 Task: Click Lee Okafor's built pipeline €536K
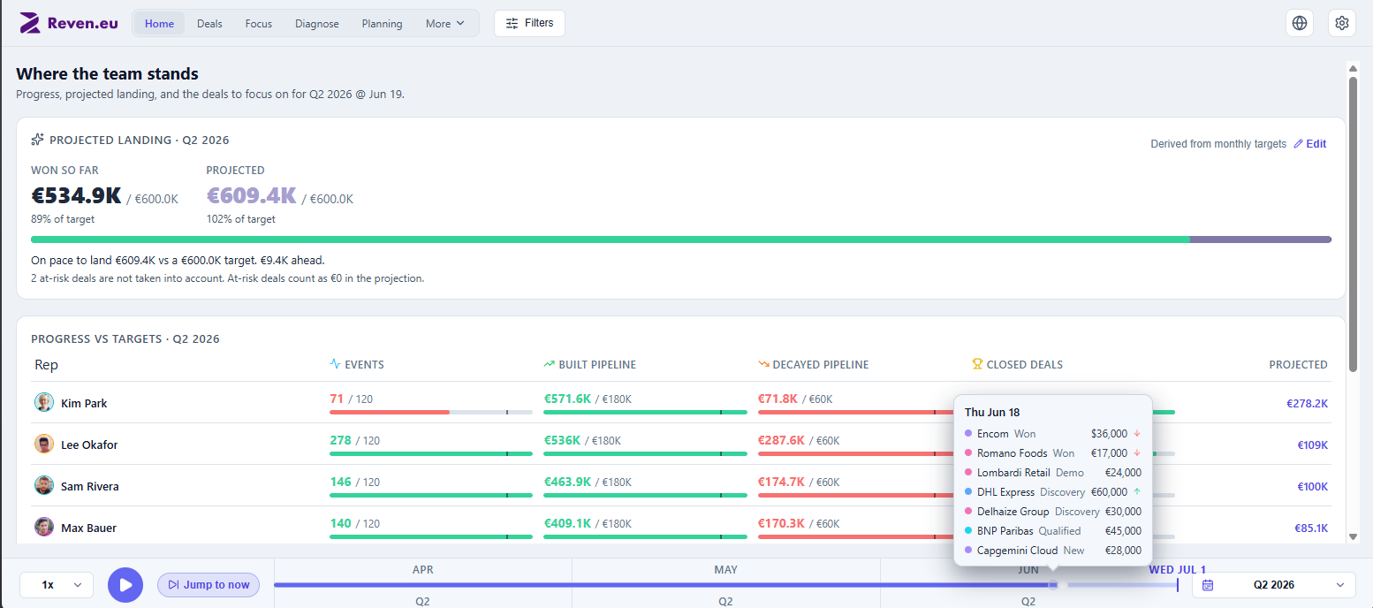[563, 440]
